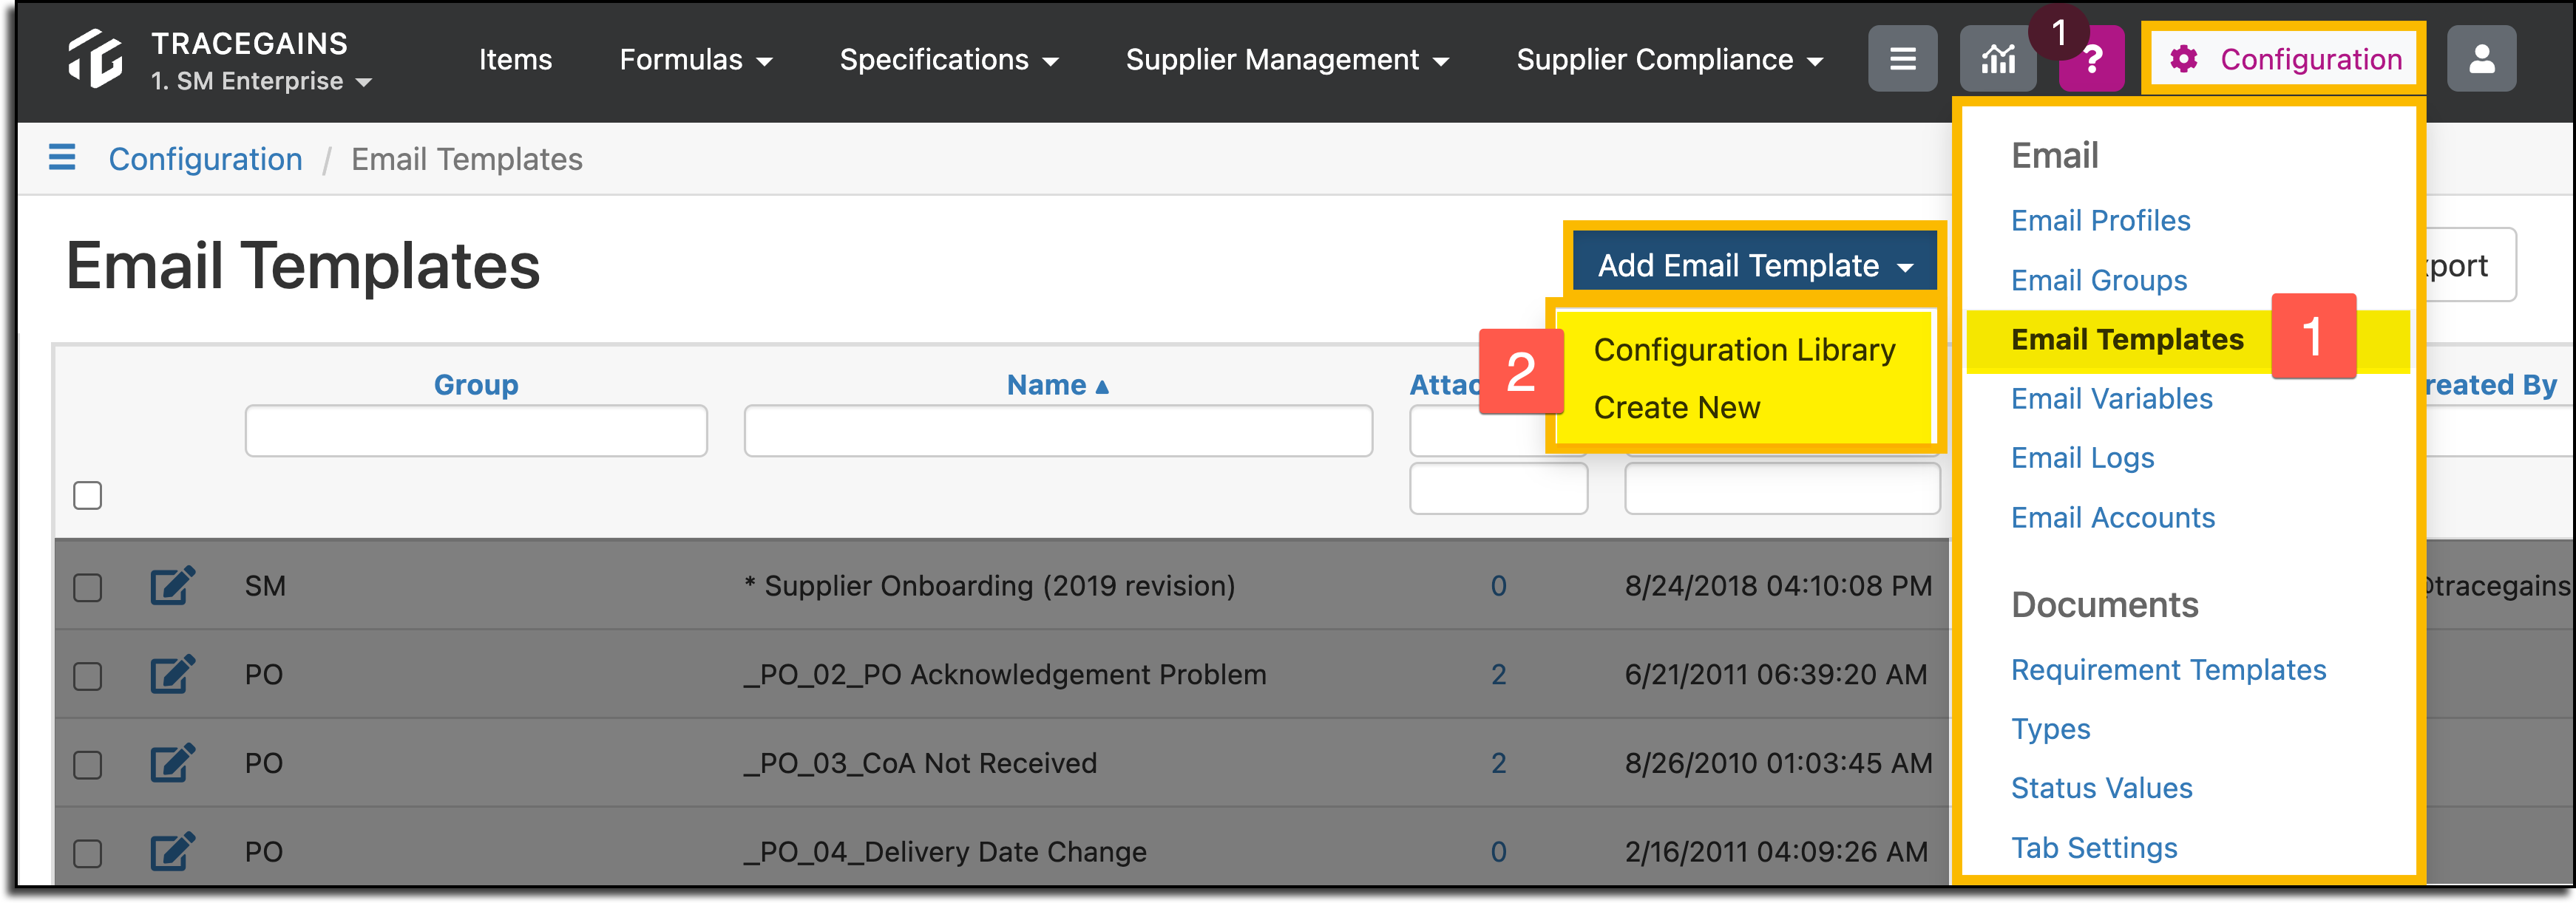Viewport: 2576px width, 903px height.
Task: Expand the Supplier Compliance dropdown menu
Action: tap(1669, 60)
